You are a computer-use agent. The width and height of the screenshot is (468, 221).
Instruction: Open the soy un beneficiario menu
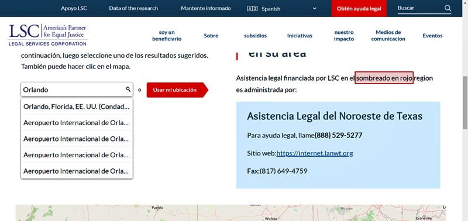pos(167,36)
